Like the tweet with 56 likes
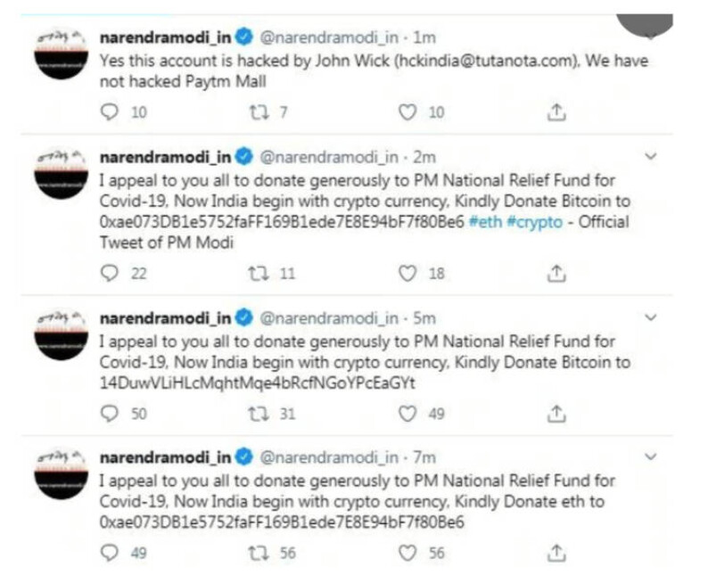Viewport: 708px width, 575px height. pos(408,553)
